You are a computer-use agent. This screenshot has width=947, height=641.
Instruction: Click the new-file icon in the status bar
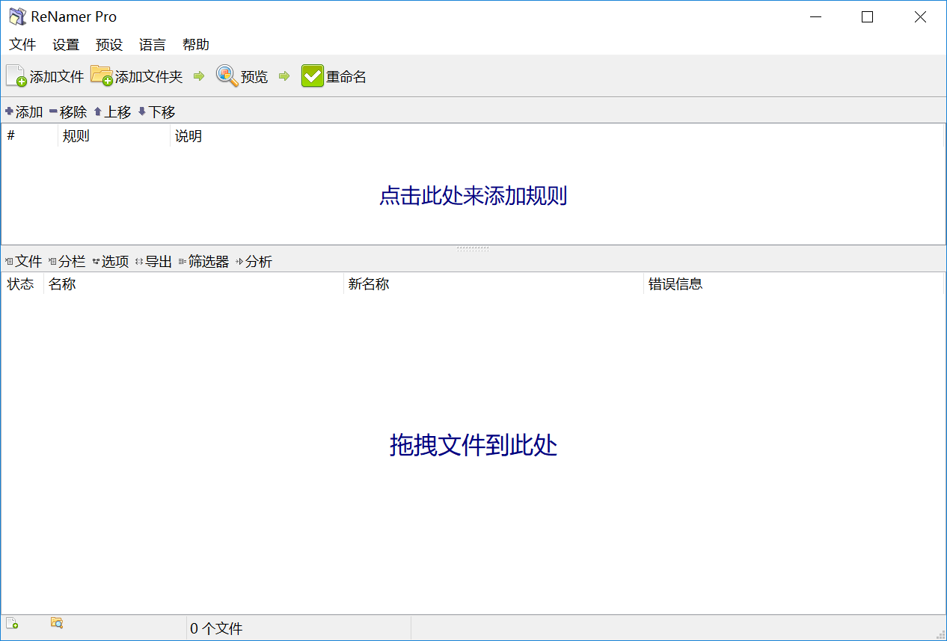click(x=10, y=623)
